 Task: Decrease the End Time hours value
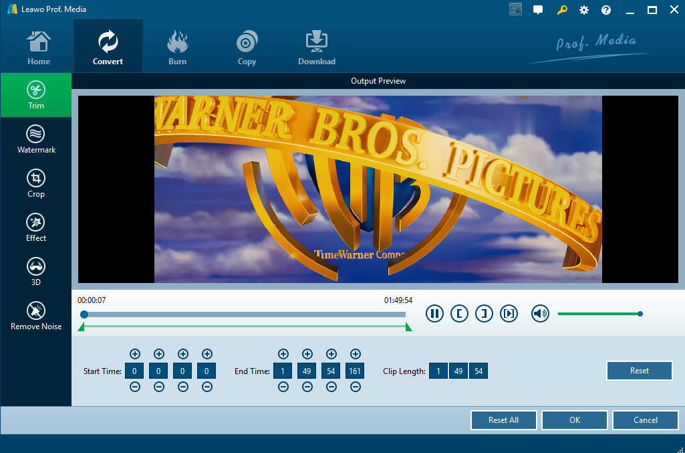[x=283, y=387]
